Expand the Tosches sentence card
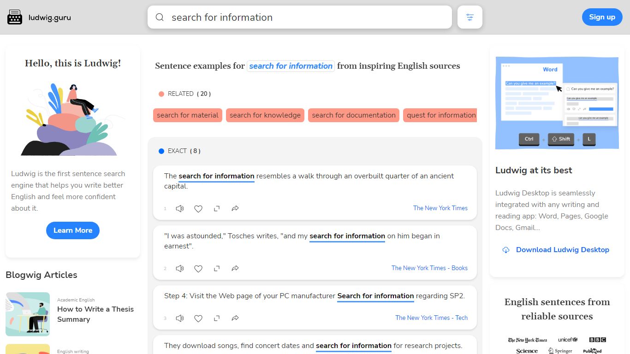Screen dimensions: 630x354 pyautogui.click(x=217, y=269)
